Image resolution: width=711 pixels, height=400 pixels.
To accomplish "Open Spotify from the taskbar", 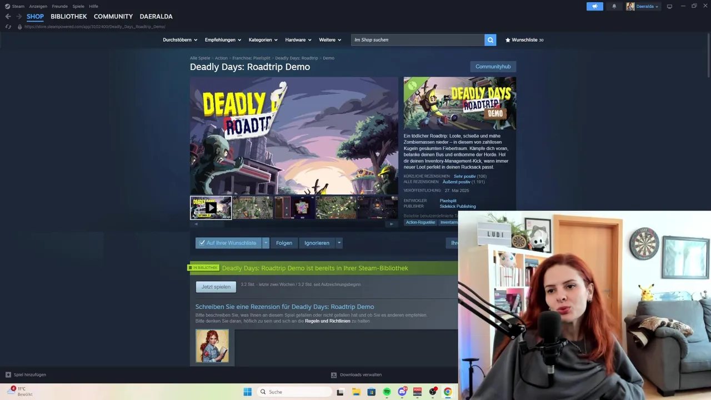I will [387, 392].
